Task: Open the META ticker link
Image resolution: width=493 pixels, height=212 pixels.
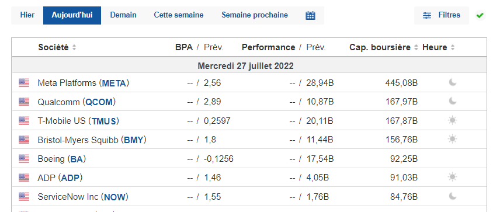Action: pyautogui.click(x=114, y=83)
